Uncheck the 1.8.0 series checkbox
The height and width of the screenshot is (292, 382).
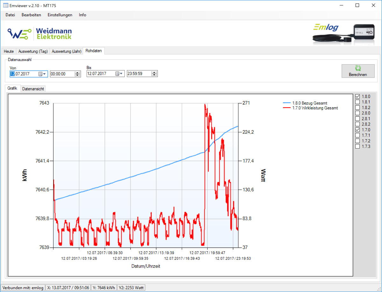pyautogui.click(x=357, y=96)
